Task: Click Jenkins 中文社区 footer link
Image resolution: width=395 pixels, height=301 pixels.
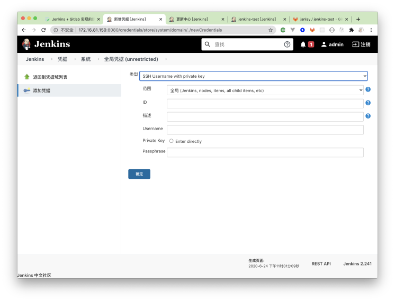Action: (x=34, y=275)
